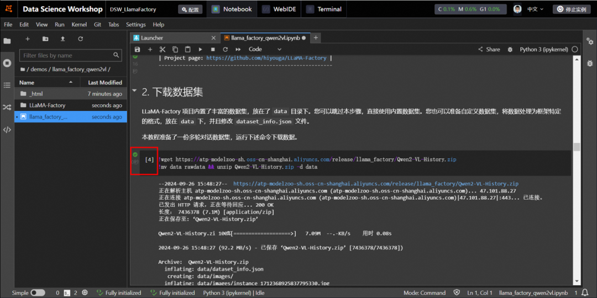Image resolution: width=597 pixels, height=298 pixels.
Task: Open the Running Terminals and Kernels sidebar
Action: (x=7, y=63)
